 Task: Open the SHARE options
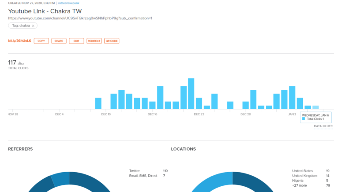(59, 41)
